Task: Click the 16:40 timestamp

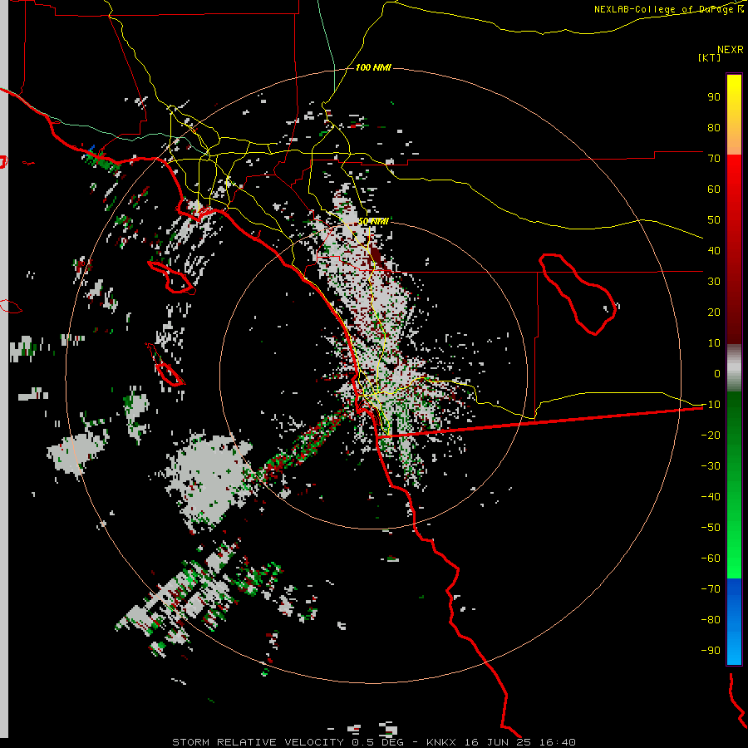Action: 557,742
